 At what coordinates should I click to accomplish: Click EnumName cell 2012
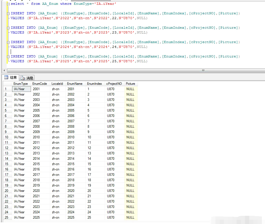pyautogui.click(x=75, y=148)
